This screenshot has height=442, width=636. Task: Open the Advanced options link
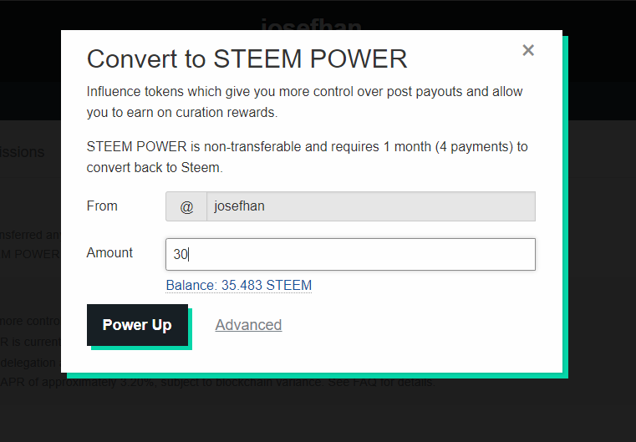[248, 325]
